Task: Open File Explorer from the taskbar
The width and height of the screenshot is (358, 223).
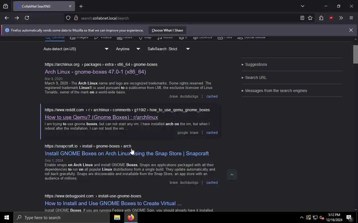Action: click(x=117, y=217)
